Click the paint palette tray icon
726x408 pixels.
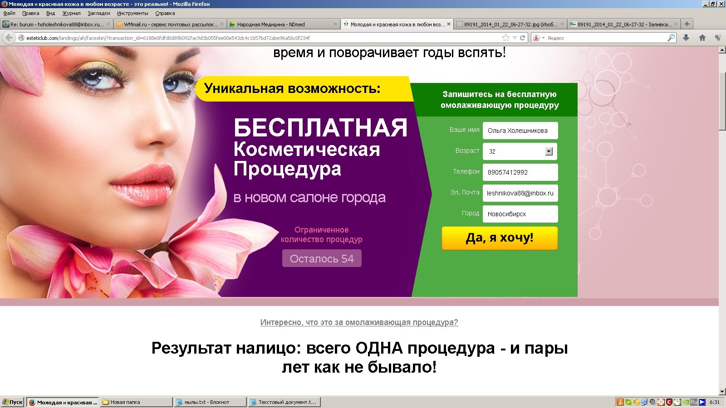pos(637,402)
